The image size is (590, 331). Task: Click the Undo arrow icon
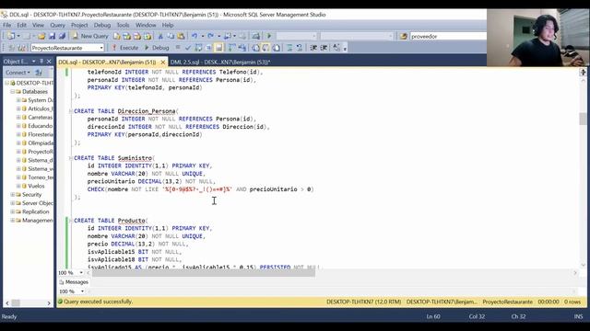195,36
